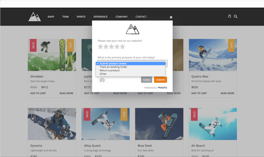264x157 pixels.
Task: Click the mountain logo inside the survey popup
Action: 132,29
